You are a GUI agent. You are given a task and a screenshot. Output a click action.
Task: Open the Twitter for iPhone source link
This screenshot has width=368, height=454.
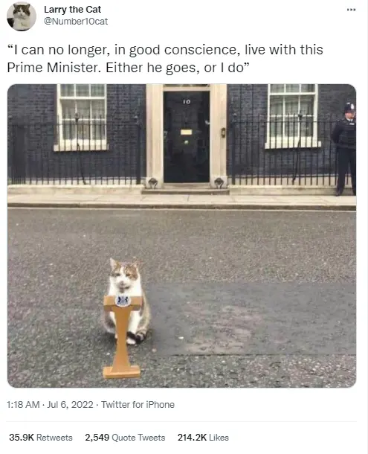138,404
